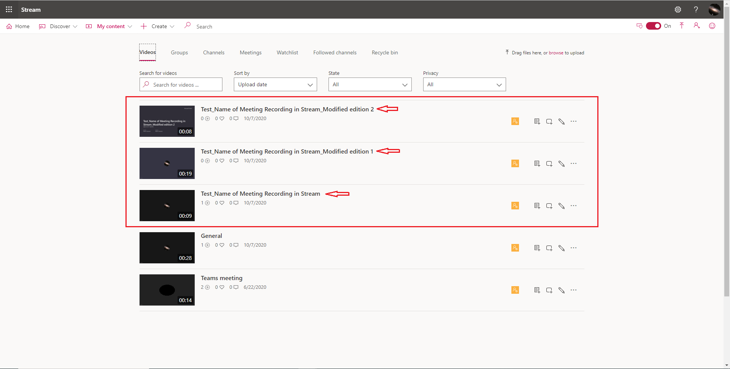Click the invite people icon
Screen dimensions: 730x369
point(697,26)
